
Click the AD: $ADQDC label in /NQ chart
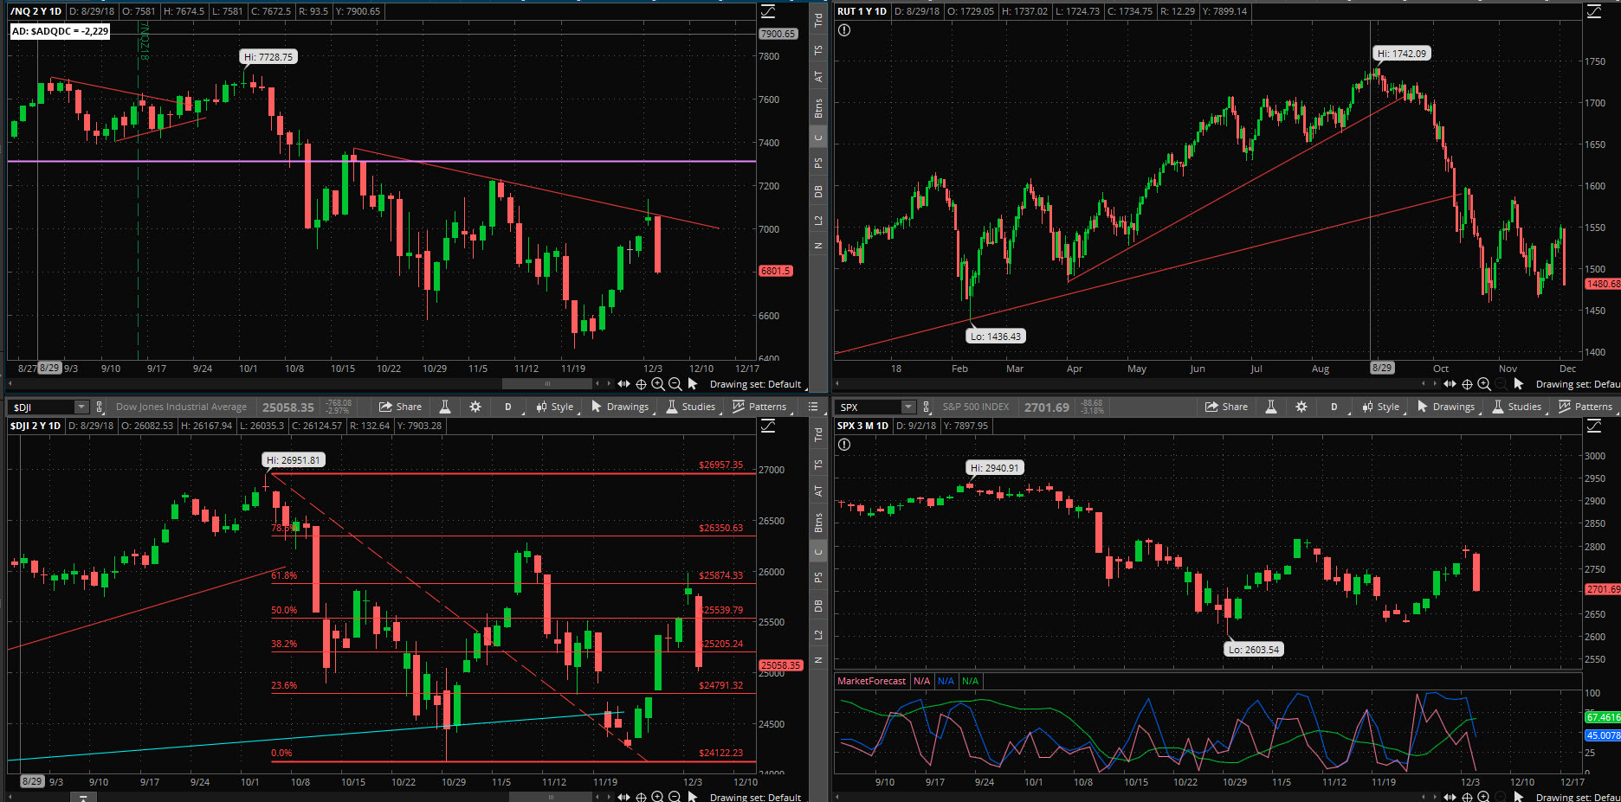[60, 31]
